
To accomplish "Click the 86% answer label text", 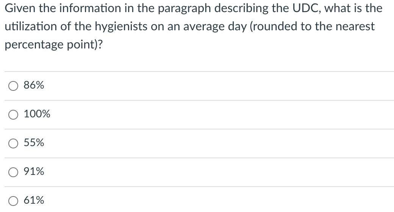I will 34,85.
